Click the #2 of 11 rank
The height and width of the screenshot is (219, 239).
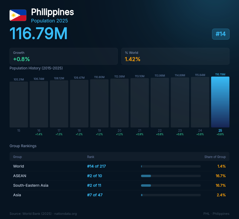[94, 185]
